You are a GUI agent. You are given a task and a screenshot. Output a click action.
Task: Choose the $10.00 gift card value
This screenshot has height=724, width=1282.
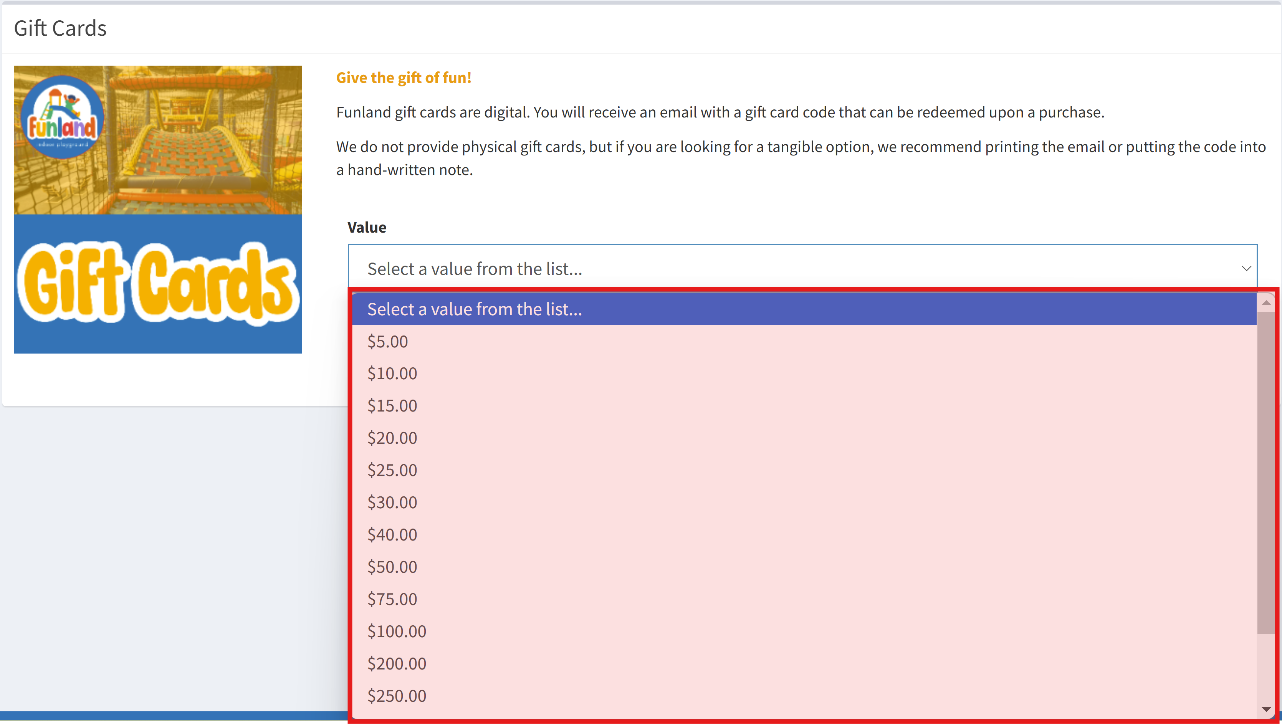(804, 373)
